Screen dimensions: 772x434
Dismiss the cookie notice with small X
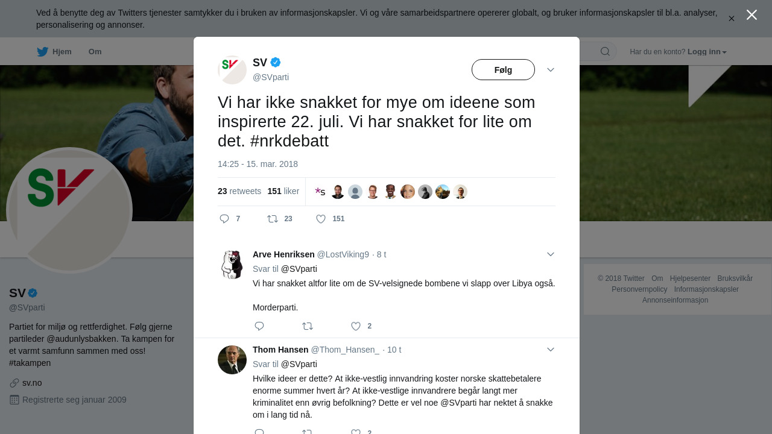732,19
